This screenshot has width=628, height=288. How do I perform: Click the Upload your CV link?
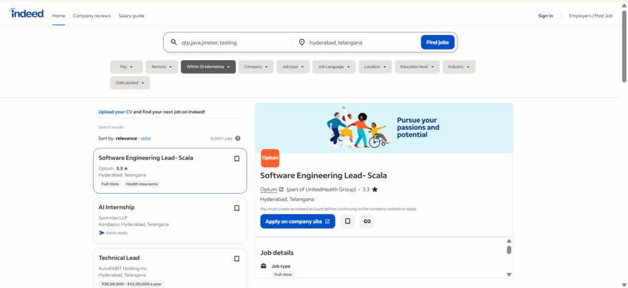(x=115, y=112)
